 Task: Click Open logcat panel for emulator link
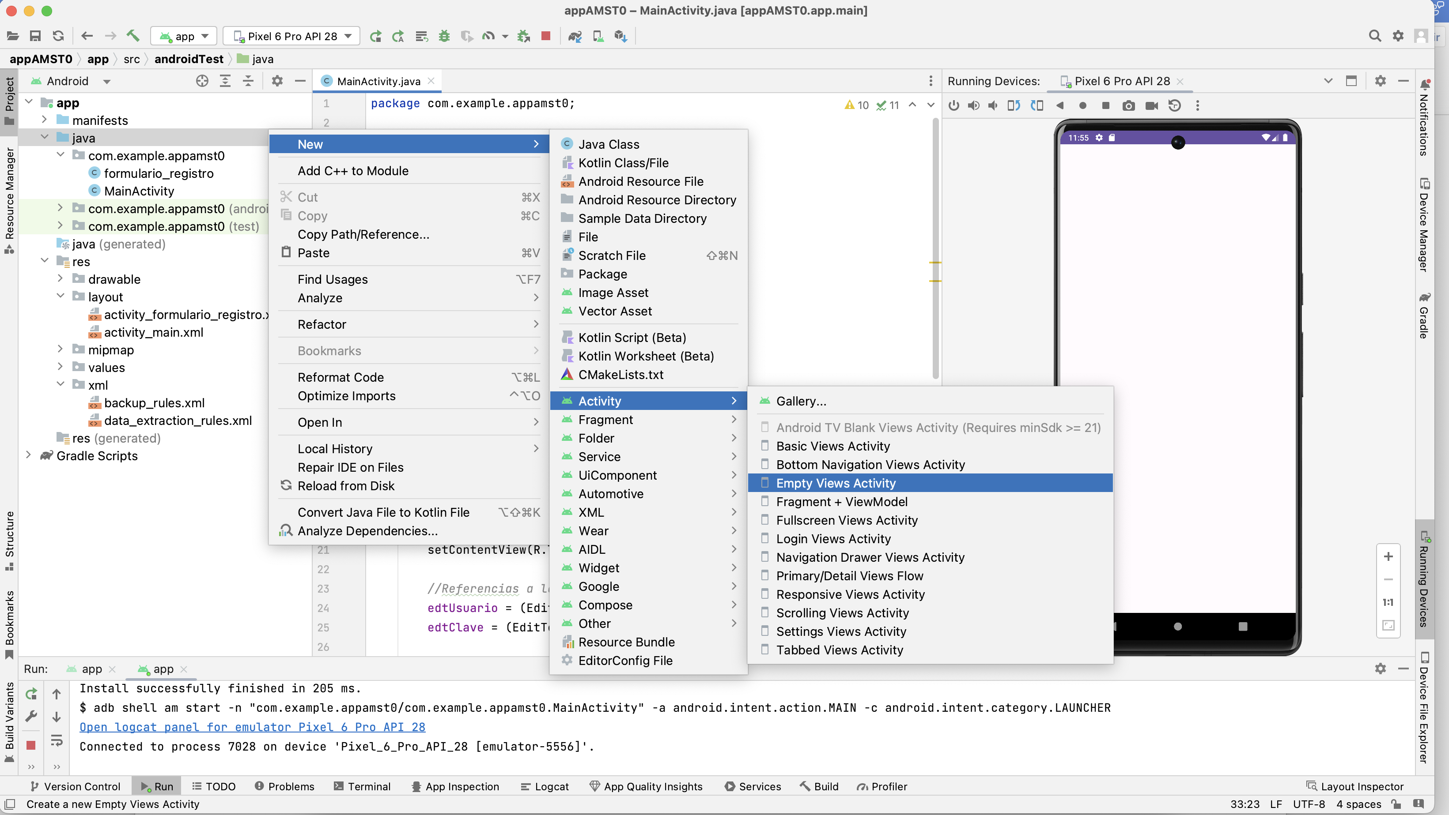pos(253,727)
